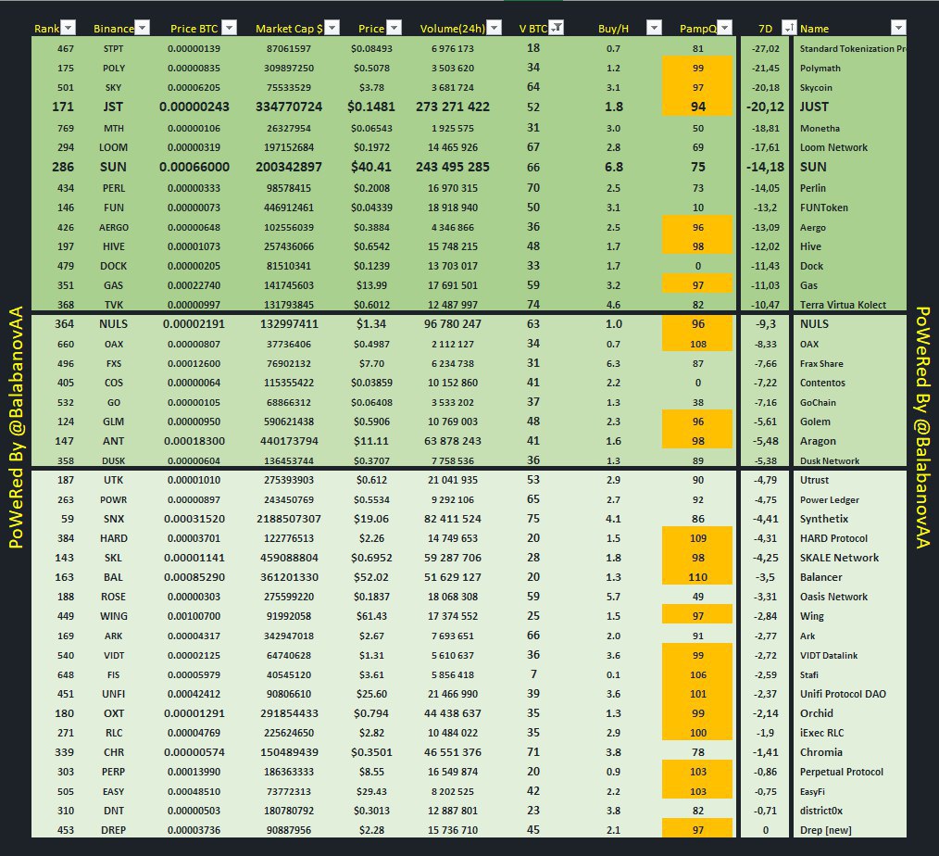The height and width of the screenshot is (856, 939).
Task: Select the HARD Protocol name cell
Action: 833,538
